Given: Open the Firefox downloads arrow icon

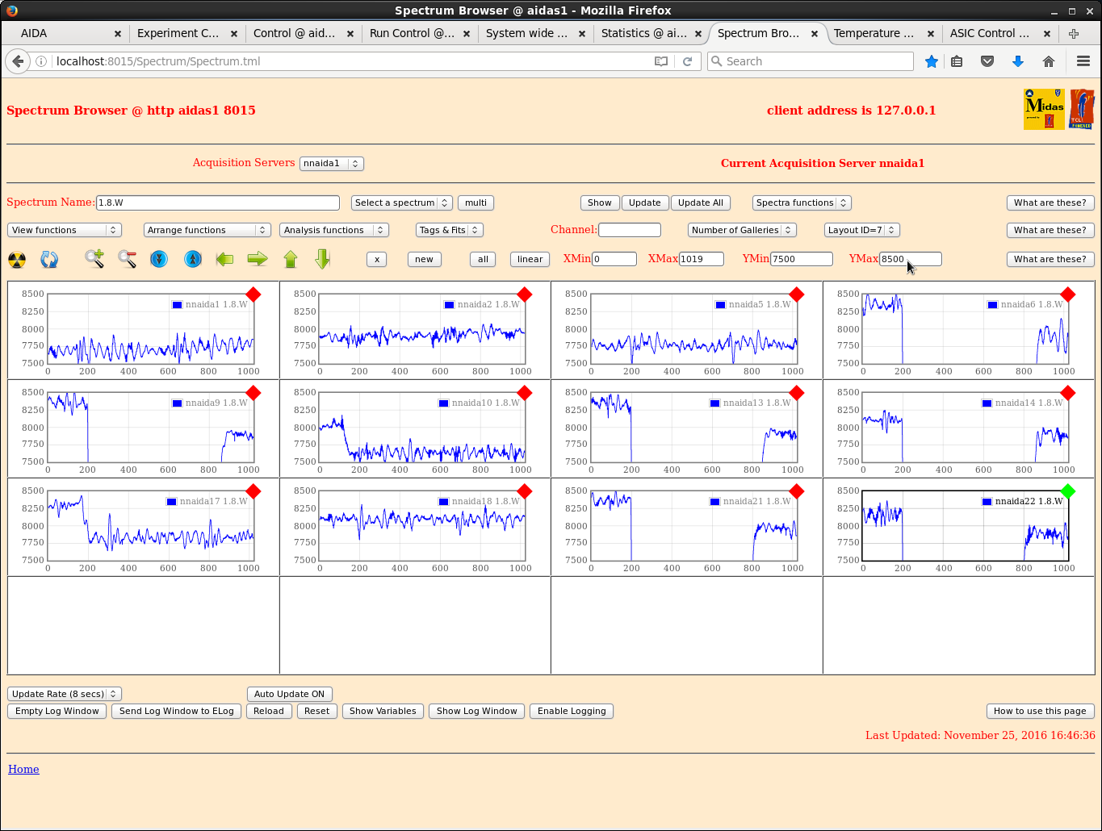Looking at the screenshot, I should 1018,61.
